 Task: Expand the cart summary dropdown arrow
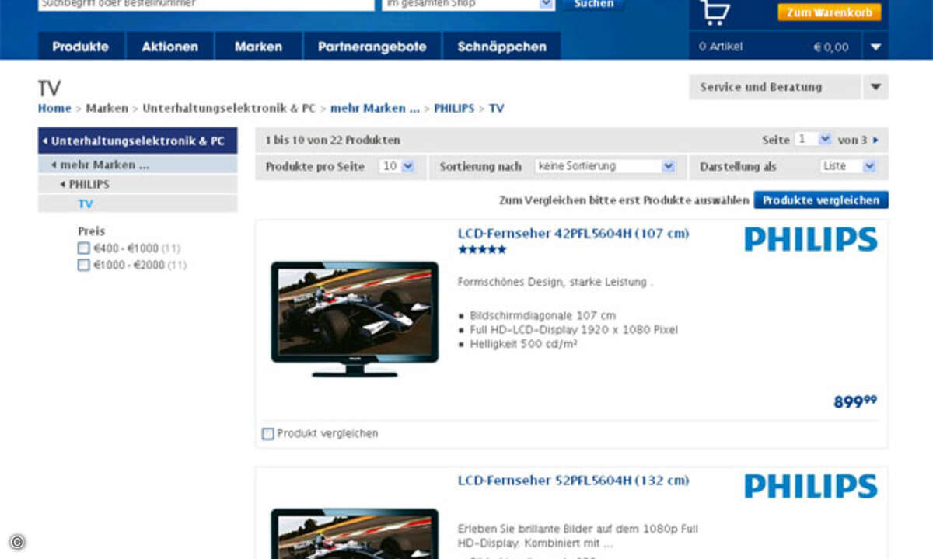[875, 47]
